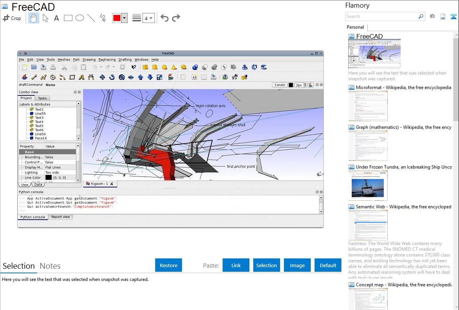This screenshot has height=310, width=459.
Task: Pick the ellipse drawing tool
Action: click(x=80, y=18)
